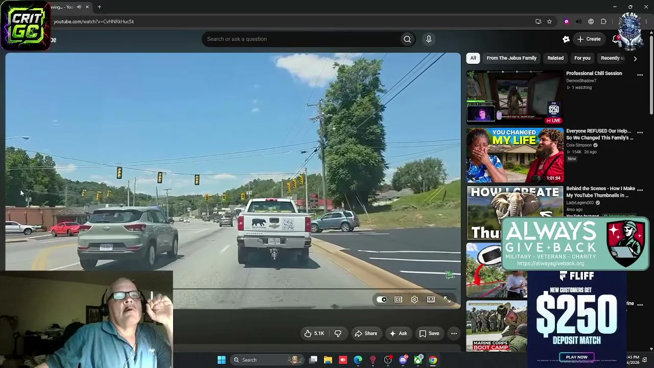654x368 pixels.
Task: Switch to theater mode
Action: click(431, 300)
